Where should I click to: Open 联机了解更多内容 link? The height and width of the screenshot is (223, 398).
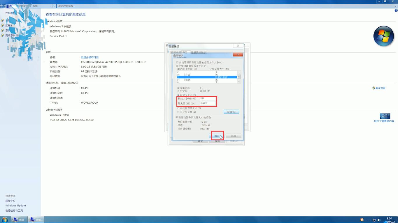(x=385, y=121)
